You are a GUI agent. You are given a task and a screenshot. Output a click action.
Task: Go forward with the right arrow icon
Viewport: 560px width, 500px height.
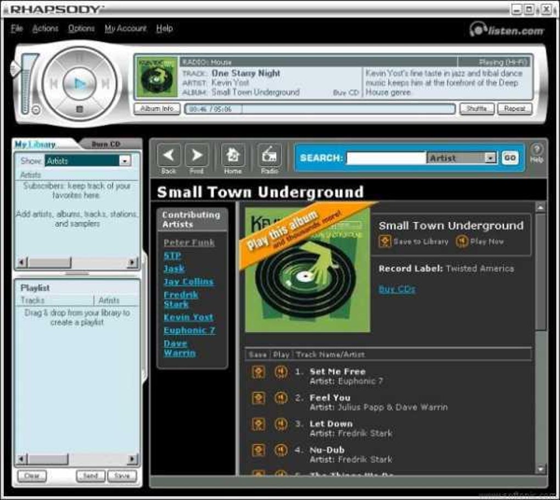(x=197, y=155)
